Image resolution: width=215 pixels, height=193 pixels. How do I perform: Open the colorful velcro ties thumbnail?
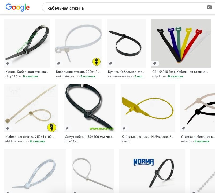pos(181,43)
